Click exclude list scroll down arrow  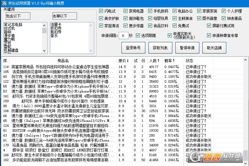click(91, 51)
